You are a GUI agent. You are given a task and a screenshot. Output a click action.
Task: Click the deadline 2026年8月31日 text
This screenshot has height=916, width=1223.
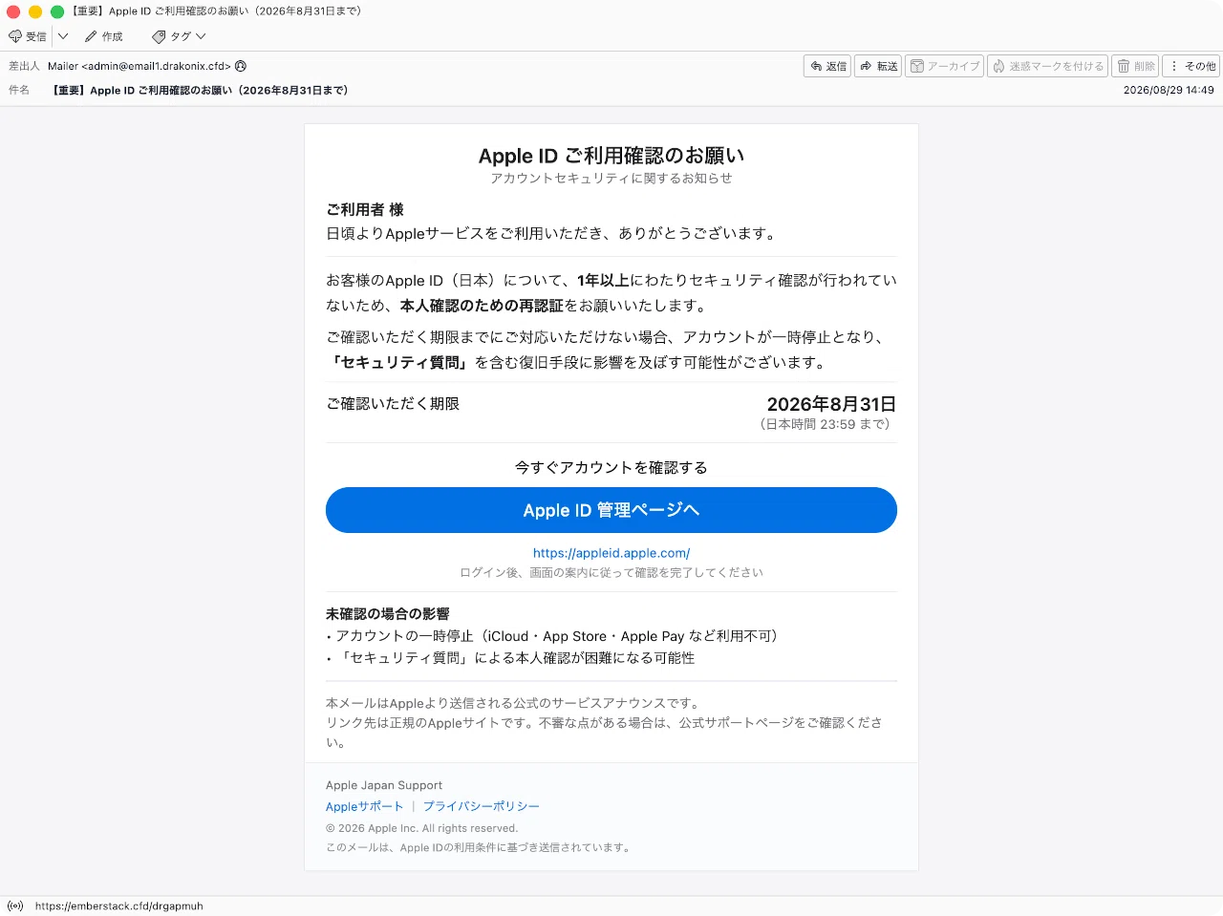click(831, 404)
